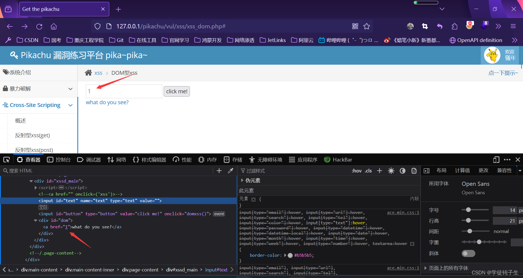Expand the 页面上的所有字体 section
523x278 pixels.
pos(425,268)
